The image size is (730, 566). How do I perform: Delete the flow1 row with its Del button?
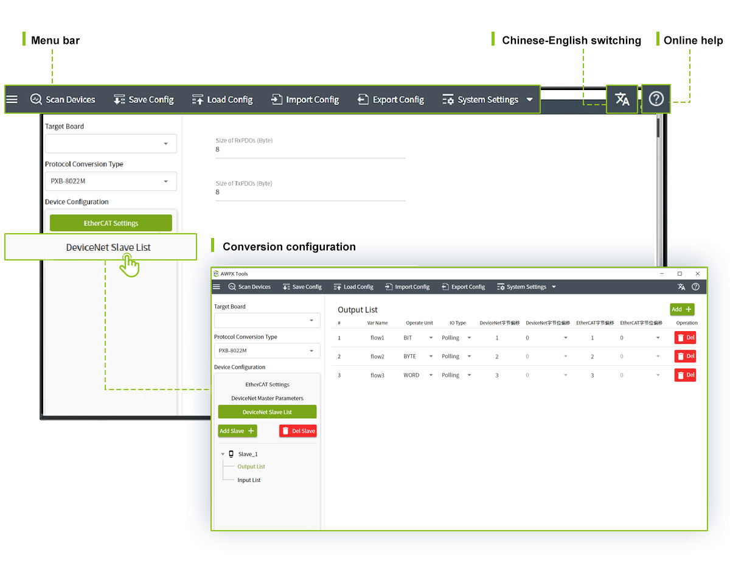click(x=685, y=338)
